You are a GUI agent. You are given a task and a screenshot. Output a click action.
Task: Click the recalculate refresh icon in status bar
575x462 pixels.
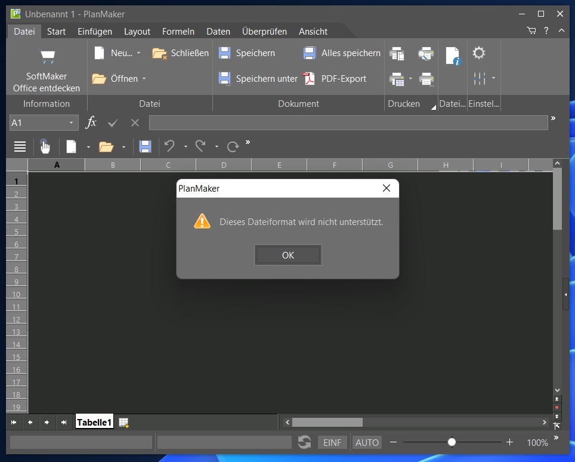pyautogui.click(x=304, y=442)
